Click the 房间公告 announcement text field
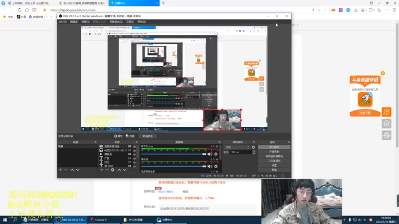Image resolution: width=399 pixels, height=224 pixels. click(207, 209)
